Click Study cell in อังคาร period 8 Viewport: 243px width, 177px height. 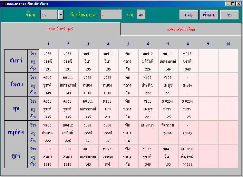(188, 85)
